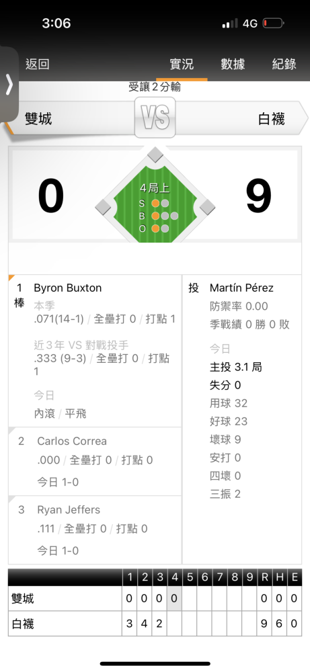Open the 數據 tab
Viewport: 310px width, 672px height.
click(x=233, y=65)
